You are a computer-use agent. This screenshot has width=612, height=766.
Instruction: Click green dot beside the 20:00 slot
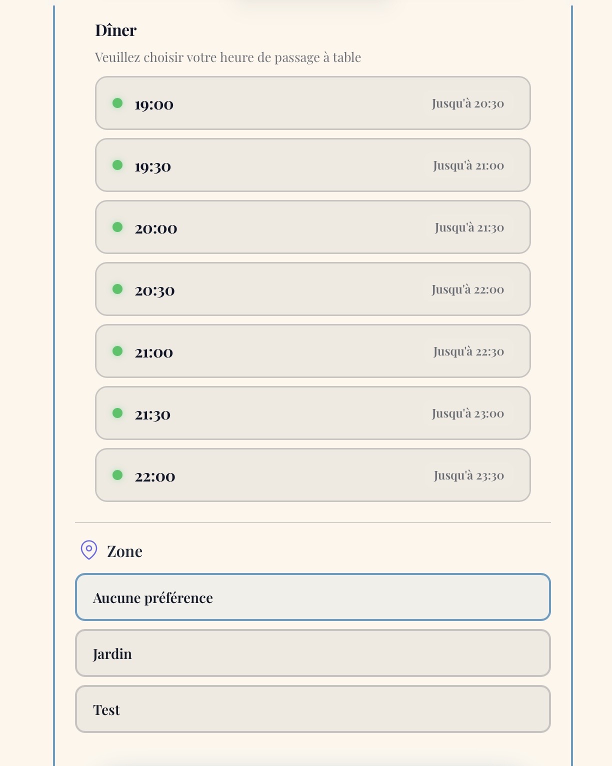coord(117,227)
